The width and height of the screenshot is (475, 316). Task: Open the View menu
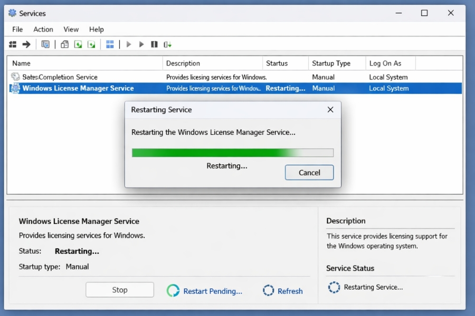[70, 29]
